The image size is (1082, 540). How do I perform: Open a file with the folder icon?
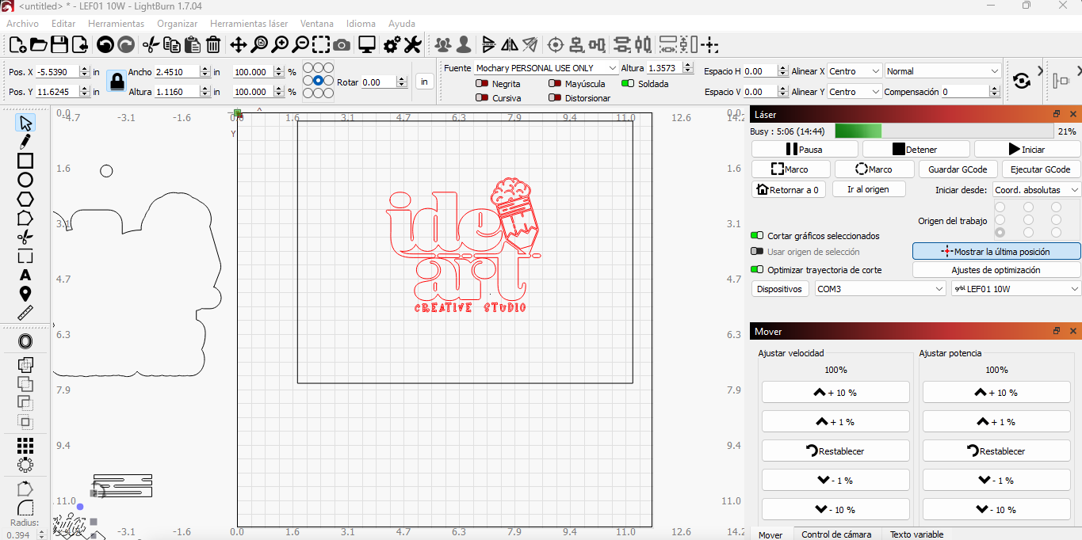[39, 44]
